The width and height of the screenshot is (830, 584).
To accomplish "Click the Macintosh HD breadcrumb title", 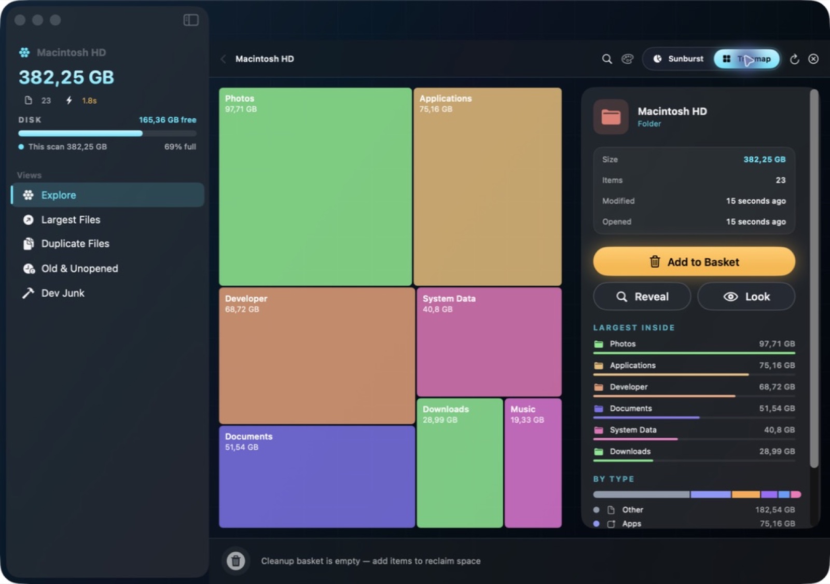I will (x=265, y=59).
